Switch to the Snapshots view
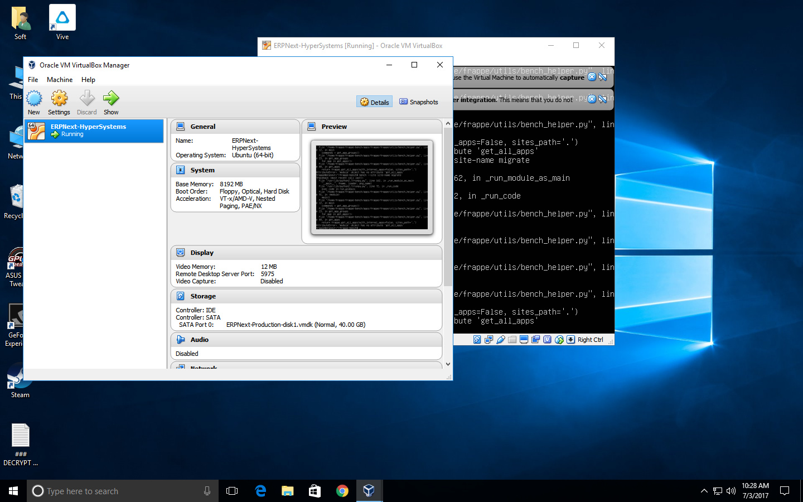 [x=419, y=102]
